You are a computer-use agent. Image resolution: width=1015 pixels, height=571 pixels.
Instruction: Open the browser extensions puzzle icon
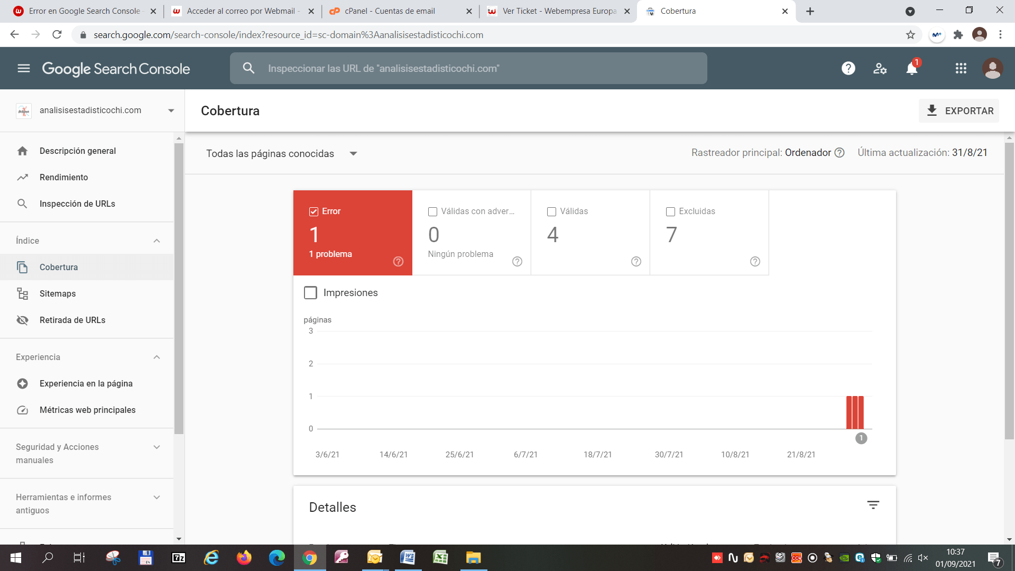(x=958, y=35)
